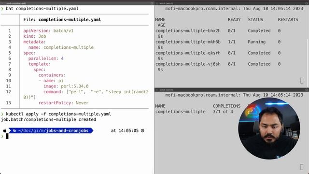Click the 1/1 ready value for mkh6b

(232, 42)
